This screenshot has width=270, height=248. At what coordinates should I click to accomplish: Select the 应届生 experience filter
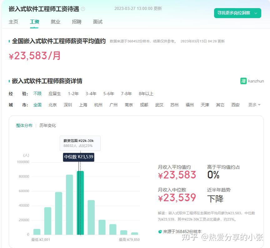(x=55, y=94)
